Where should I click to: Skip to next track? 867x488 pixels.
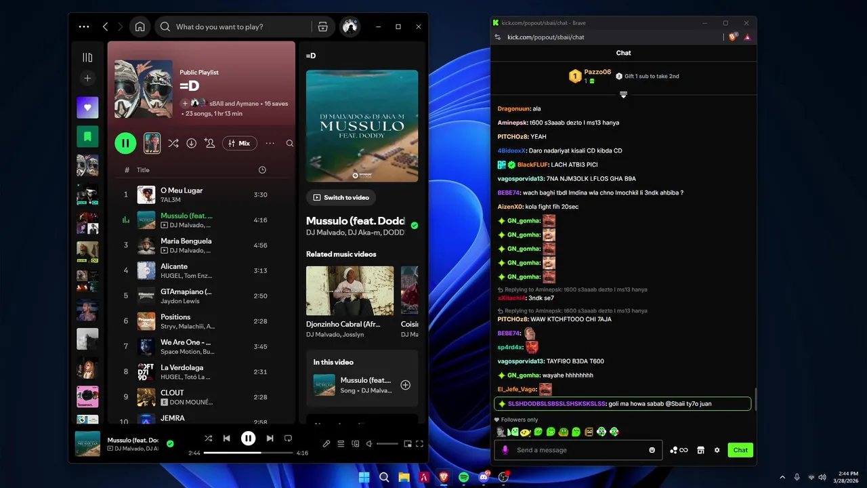point(270,439)
